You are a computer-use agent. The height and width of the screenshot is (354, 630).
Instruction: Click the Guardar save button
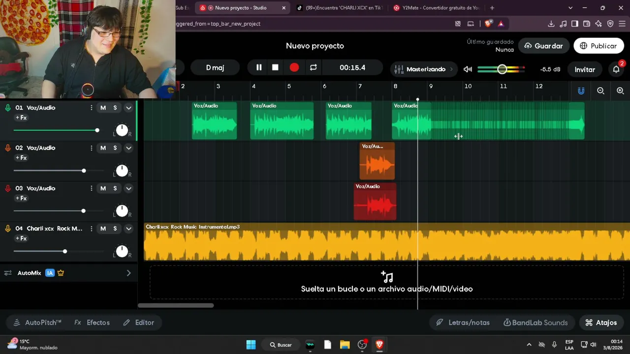tap(543, 46)
